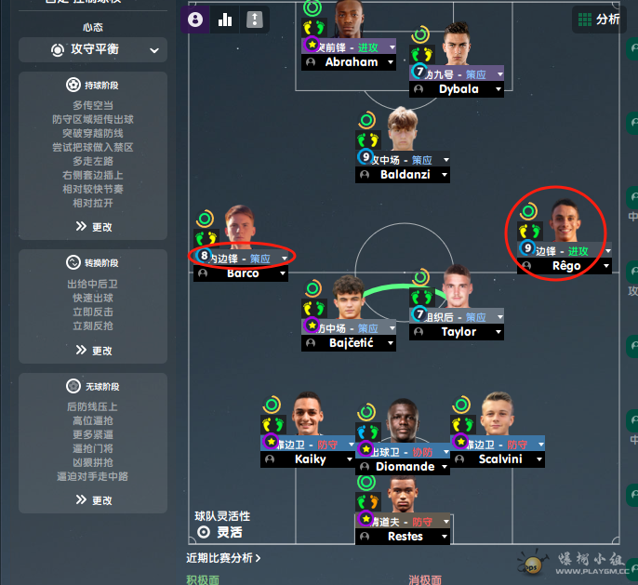Screen dimensions: 638x585
Task: Expand the 攻守平衡 mentality dropdown
Action: [93, 49]
